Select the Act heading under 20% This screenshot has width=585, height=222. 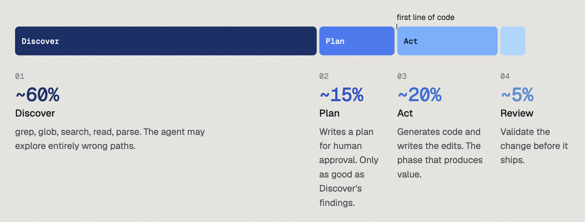pos(405,113)
